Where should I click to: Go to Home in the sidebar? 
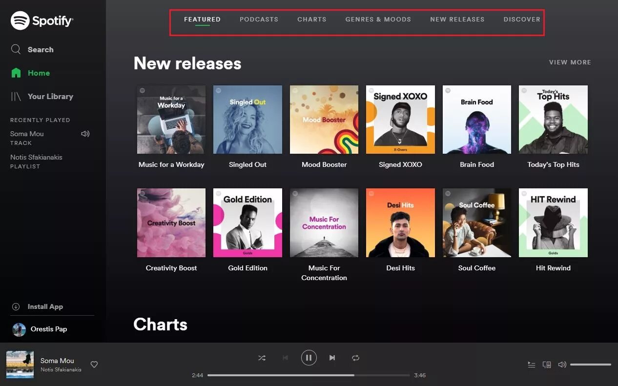tap(30, 73)
